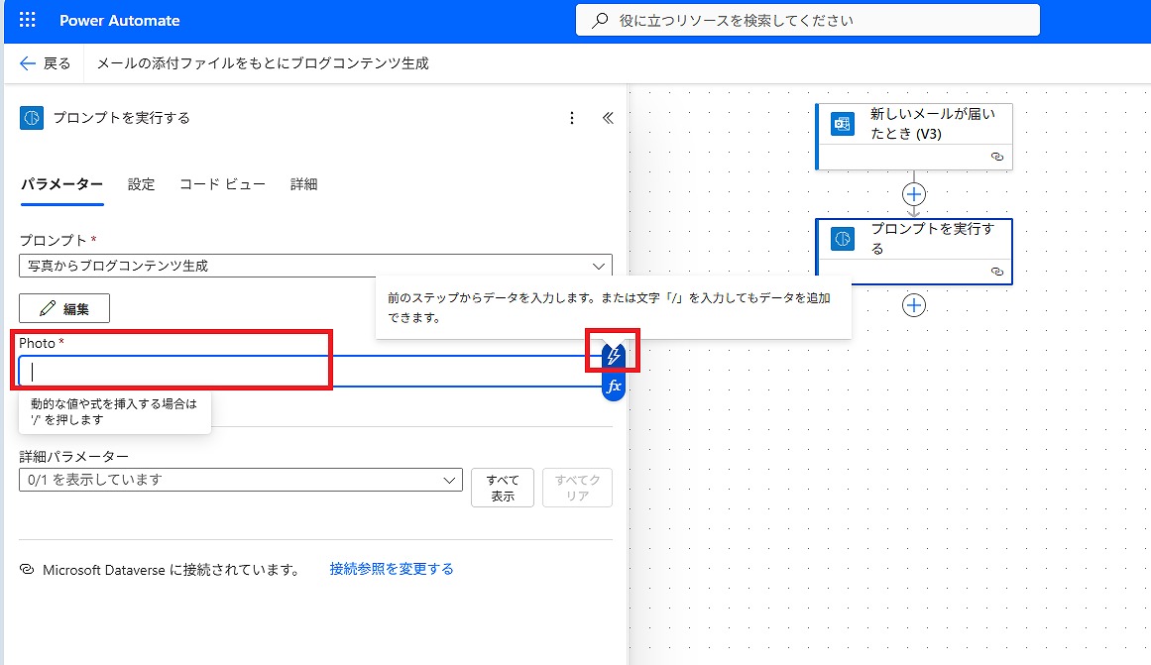
Task: Click the AI Builder icon in panel header
Action: (32, 118)
